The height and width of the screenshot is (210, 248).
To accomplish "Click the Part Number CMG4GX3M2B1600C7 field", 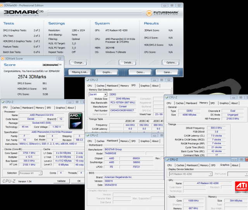I will [123, 110].
